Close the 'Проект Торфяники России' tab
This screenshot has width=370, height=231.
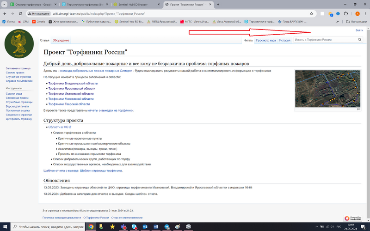(x=210, y=4)
